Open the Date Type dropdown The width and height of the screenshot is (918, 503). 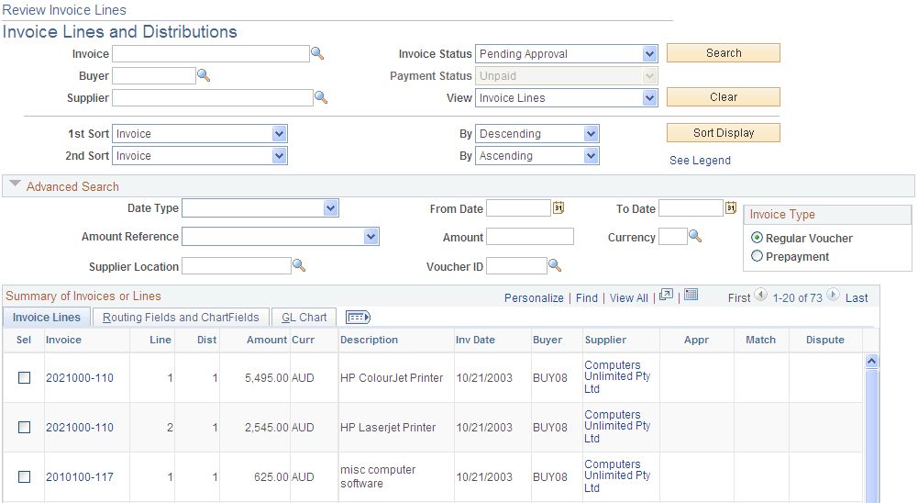260,208
